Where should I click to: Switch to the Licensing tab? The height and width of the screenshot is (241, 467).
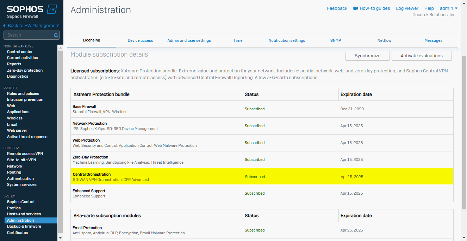pyautogui.click(x=92, y=40)
